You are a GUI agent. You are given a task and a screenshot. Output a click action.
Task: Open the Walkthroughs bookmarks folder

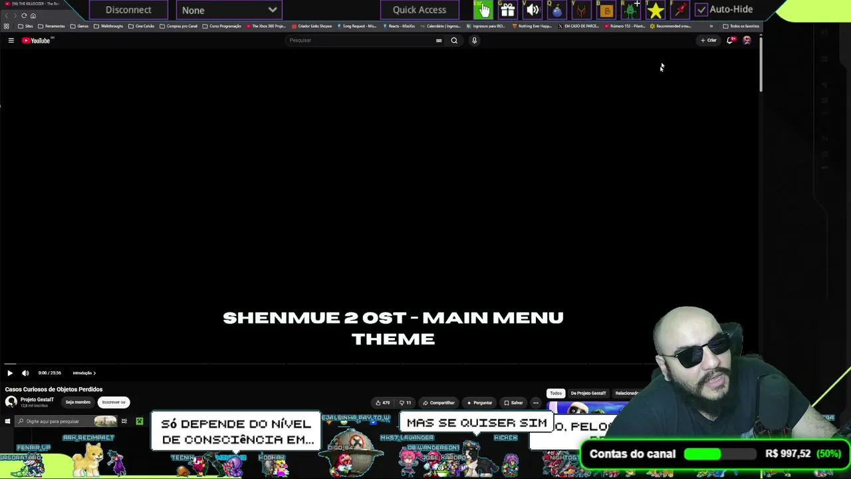pos(108,26)
